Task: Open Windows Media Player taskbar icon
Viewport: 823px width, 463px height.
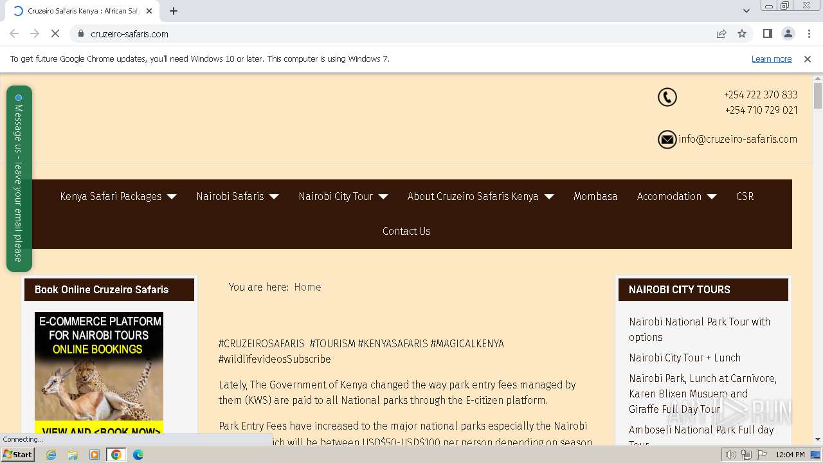Action: [x=95, y=455]
